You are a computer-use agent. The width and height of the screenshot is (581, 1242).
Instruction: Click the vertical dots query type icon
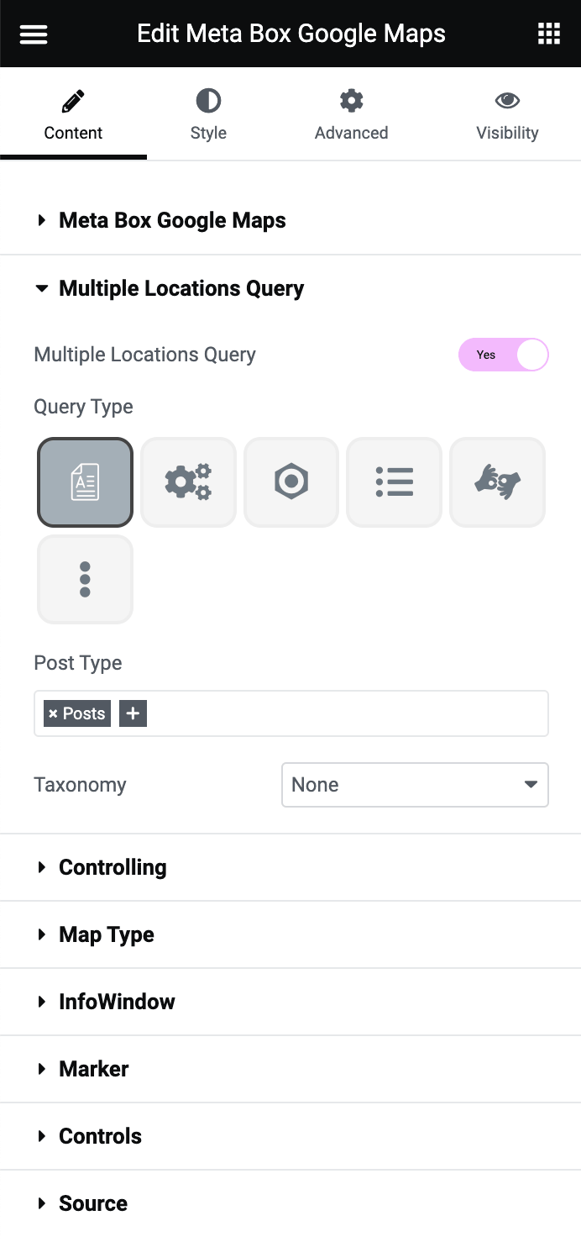coord(84,578)
